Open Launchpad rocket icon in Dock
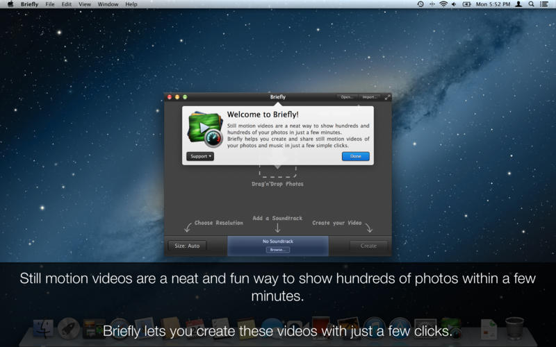The width and height of the screenshot is (556, 347). (68, 328)
